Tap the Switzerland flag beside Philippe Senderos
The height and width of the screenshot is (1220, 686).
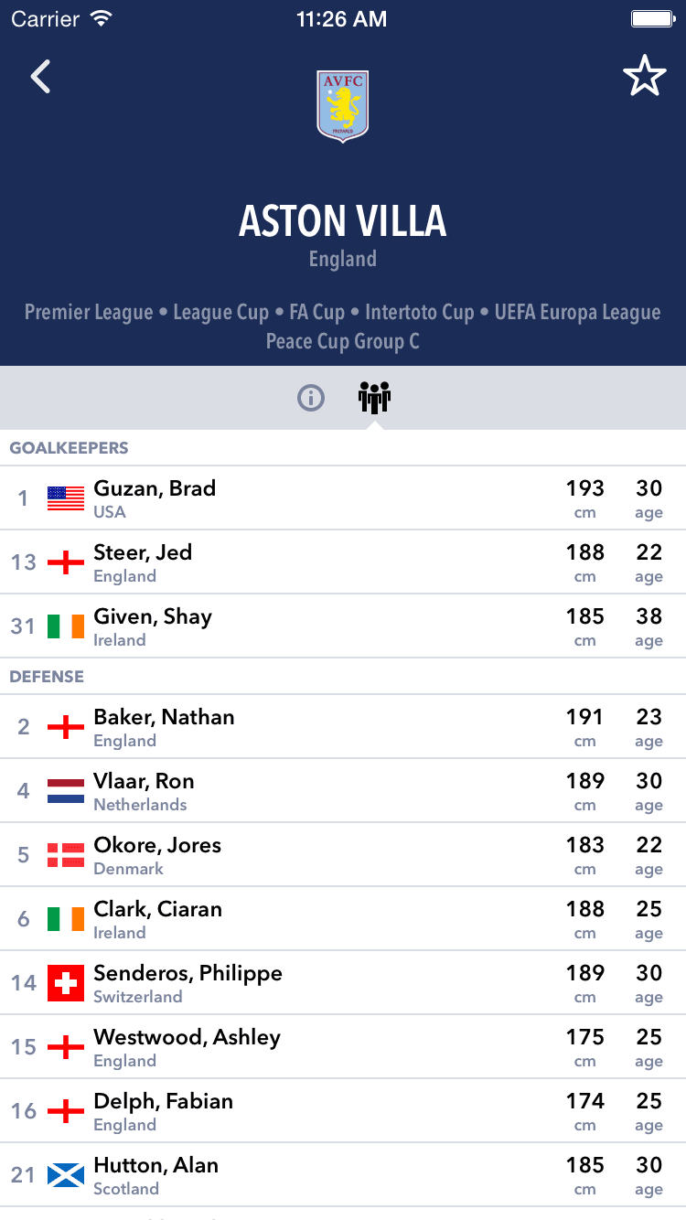point(66,983)
